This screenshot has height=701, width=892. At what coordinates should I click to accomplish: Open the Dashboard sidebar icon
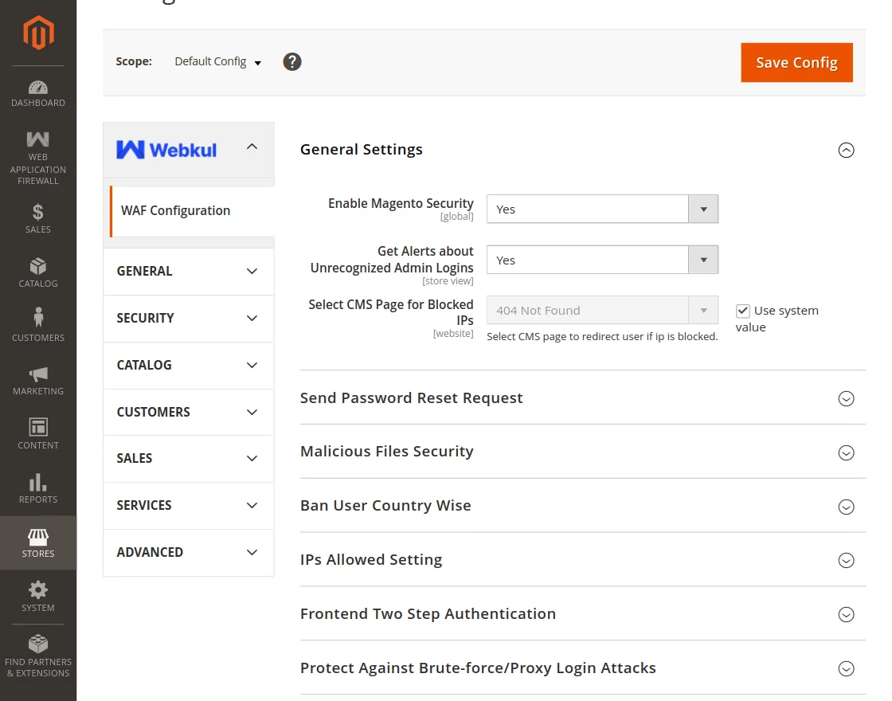click(38, 88)
